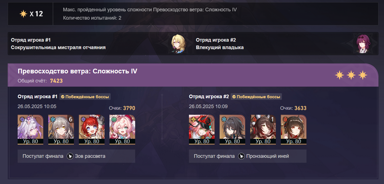This screenshot has height=184, width=384.
Task: Click the red-haired character portrait in squad #1
Action: [x=92, y=129]
